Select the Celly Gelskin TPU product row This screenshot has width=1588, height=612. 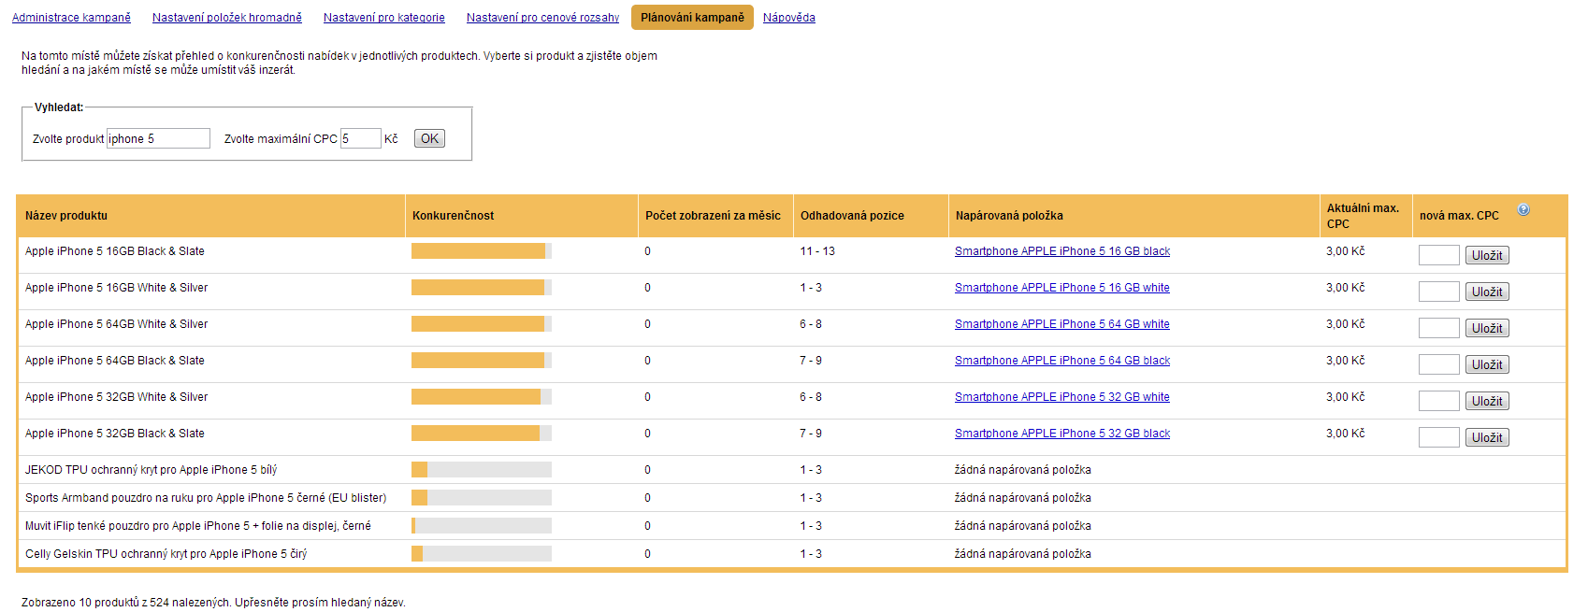(791, 554)
